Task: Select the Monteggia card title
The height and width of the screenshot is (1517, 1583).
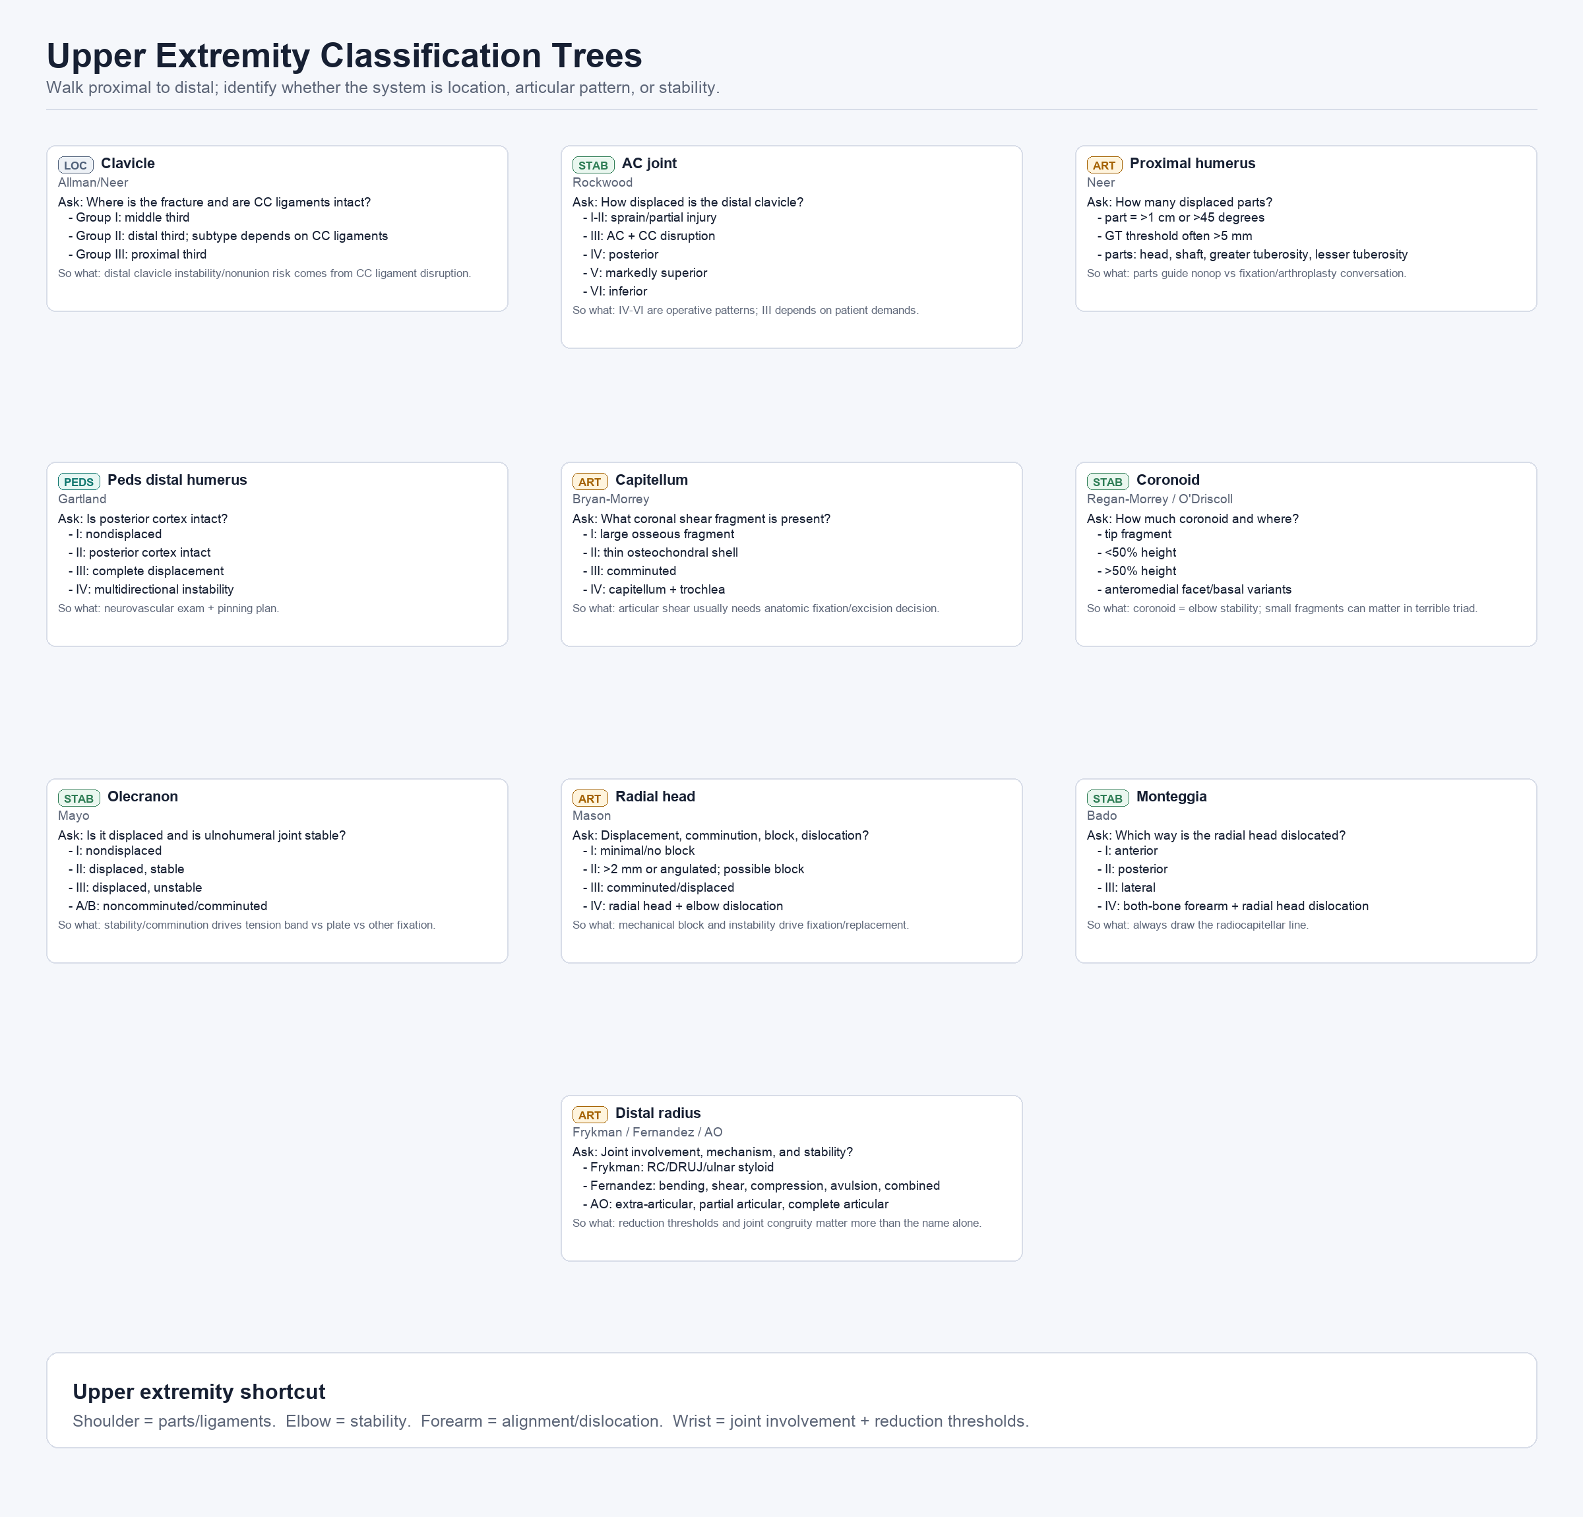Action: [x=1171, y=797]
